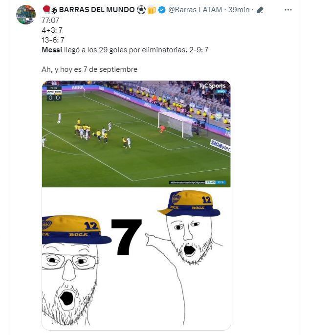Screen dimensions: 309x335
Task: Click the bold Messi keyword in the tweet
Action: (x=52, y=50)
